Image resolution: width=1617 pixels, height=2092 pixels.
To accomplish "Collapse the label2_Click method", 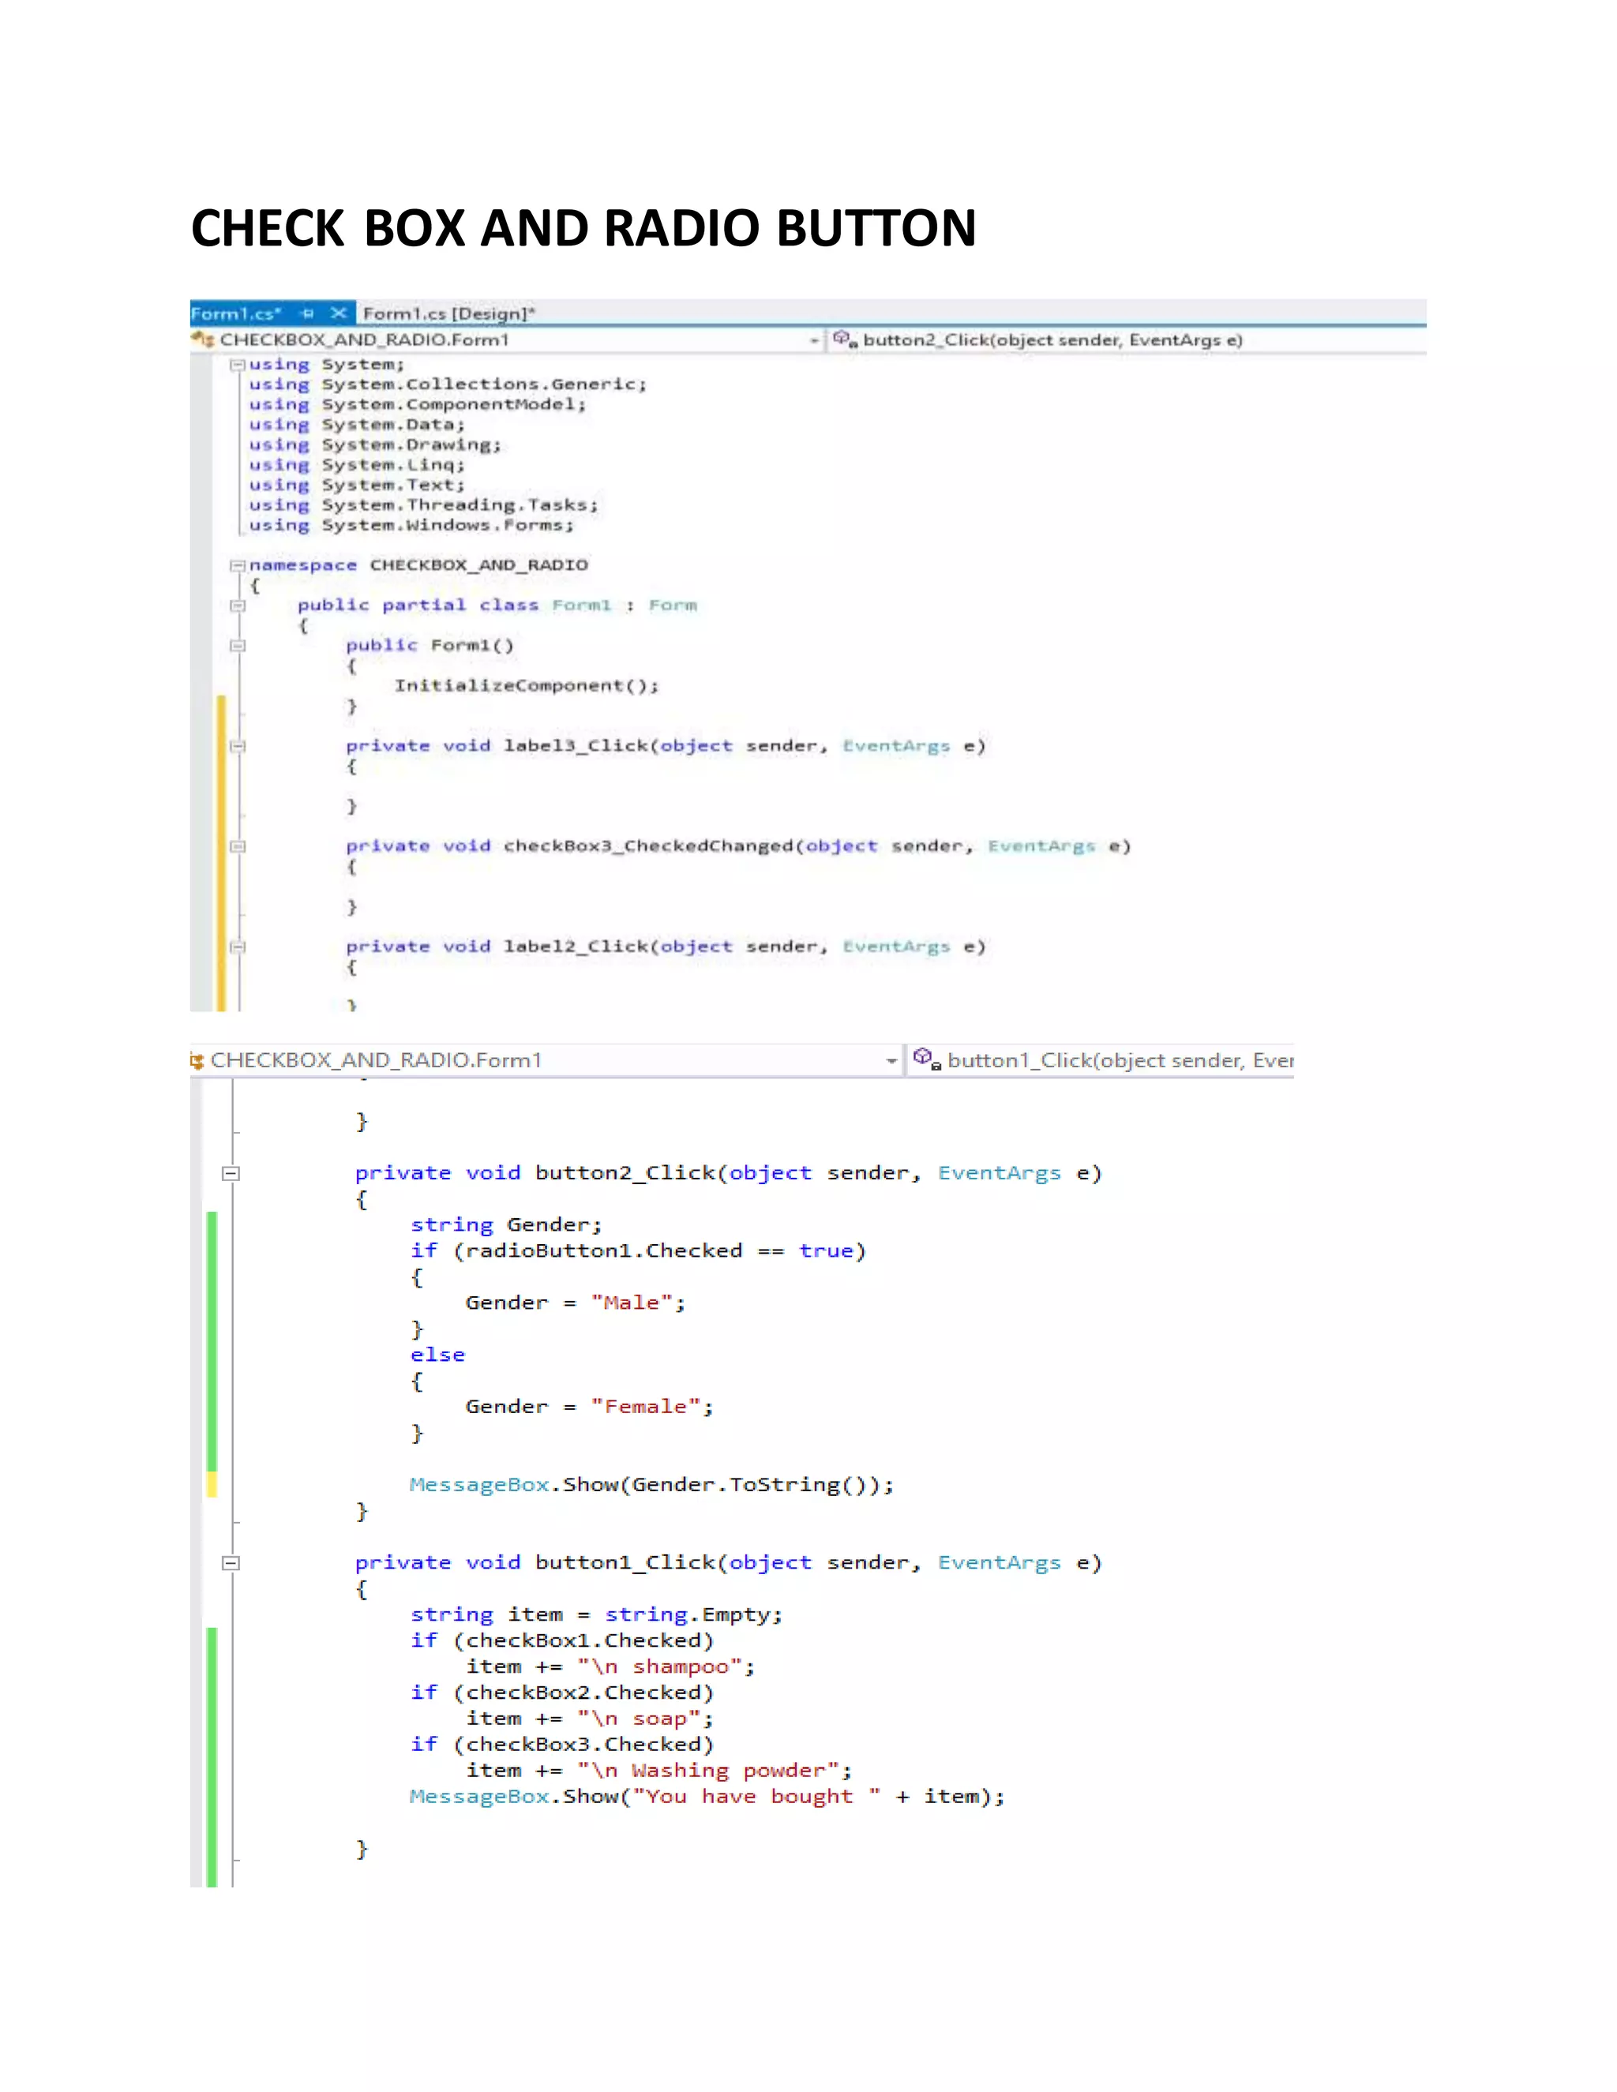I will tap(238, 947).
